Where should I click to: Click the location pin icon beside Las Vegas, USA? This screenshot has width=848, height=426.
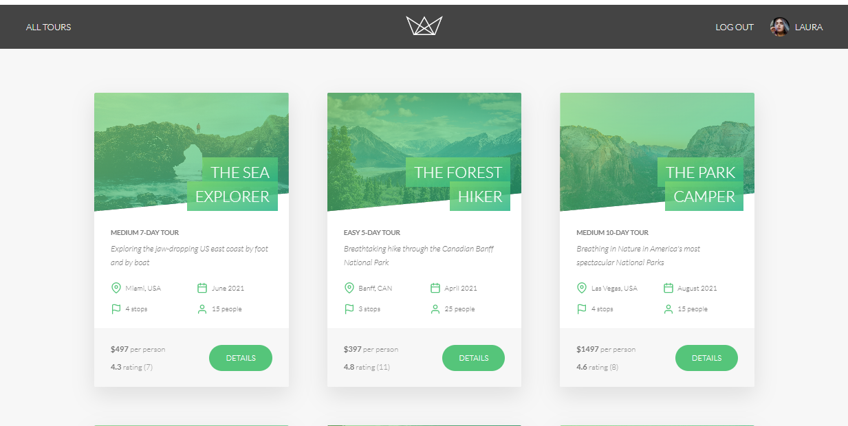pos(582,288)
